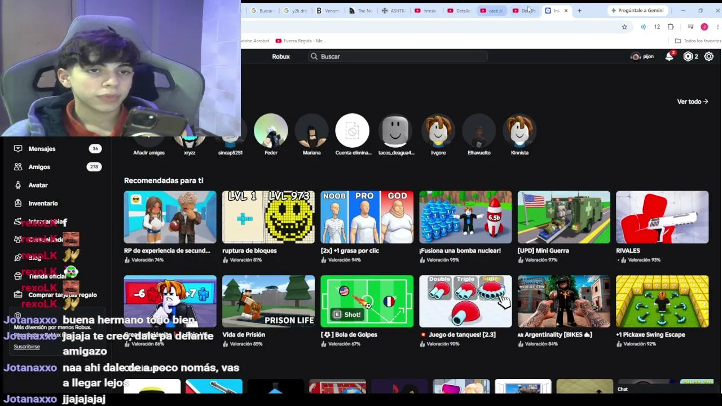Switch to the intesis YouTube tab
Screen dimensions: 722x406
(x=426, y=11)
